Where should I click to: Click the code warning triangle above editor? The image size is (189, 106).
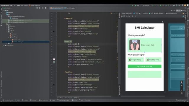111,13
